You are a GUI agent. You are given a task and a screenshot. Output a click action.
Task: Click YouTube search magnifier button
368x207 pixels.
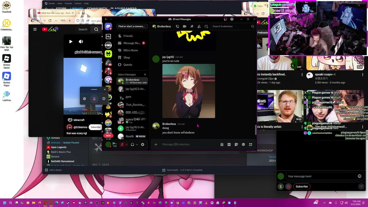[96, 29]
